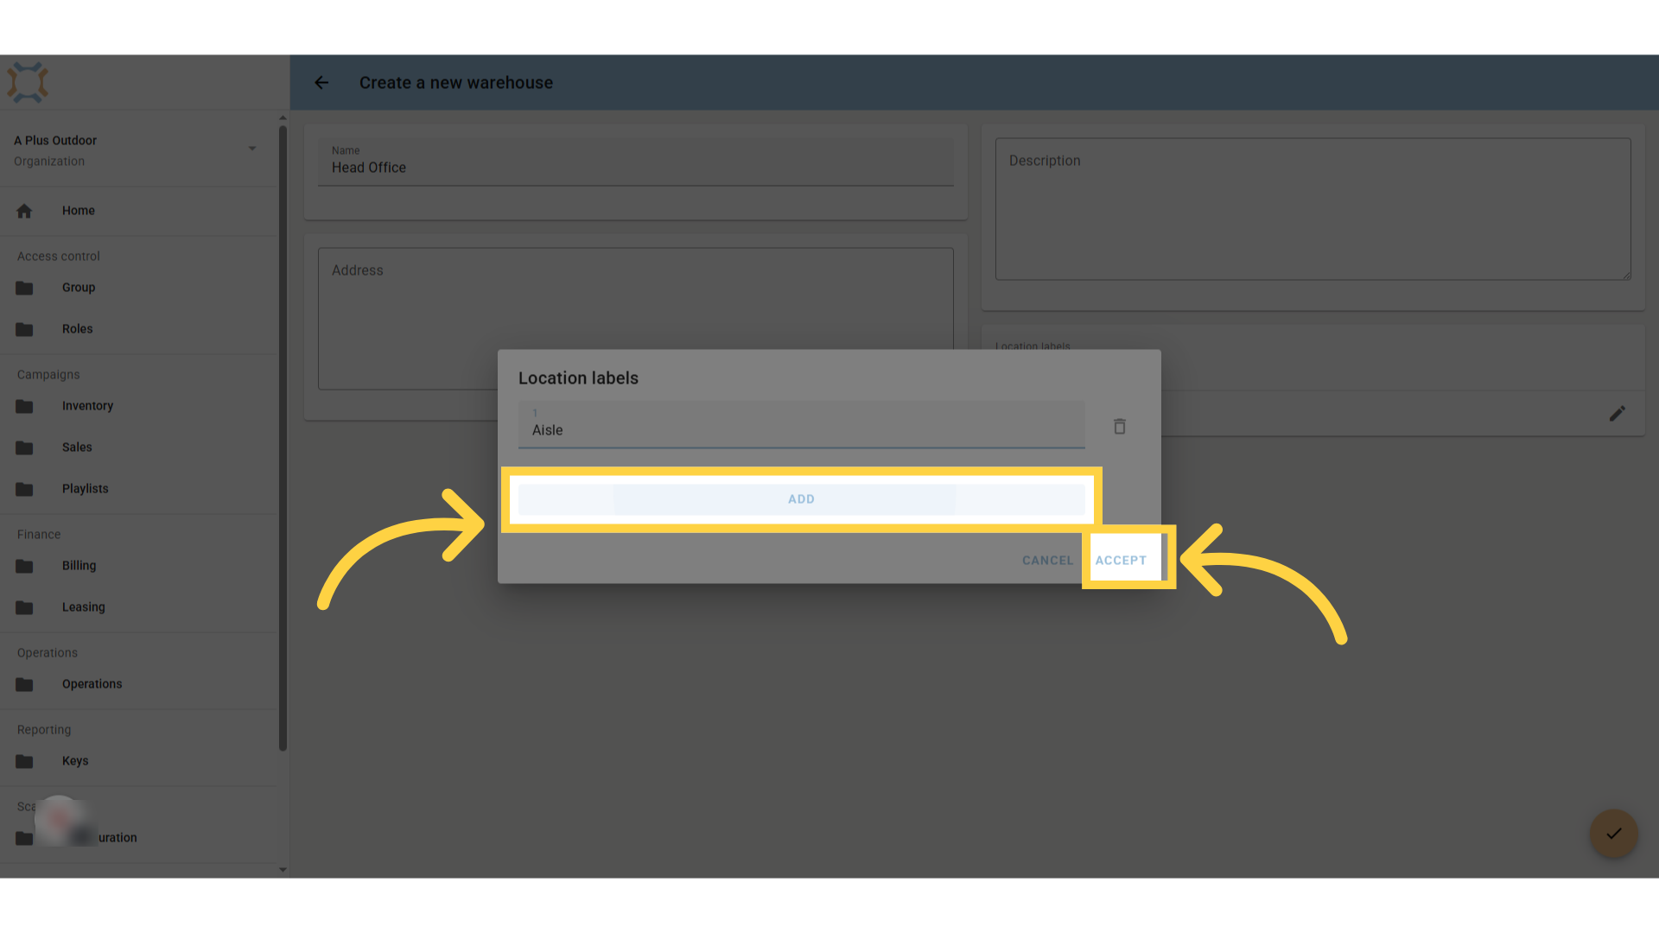Click the Aisle label input field
Viewport: 1659px width, 933px height.
pos(801,424)
